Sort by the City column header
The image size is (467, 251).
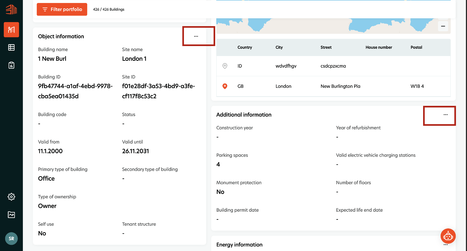279,47
